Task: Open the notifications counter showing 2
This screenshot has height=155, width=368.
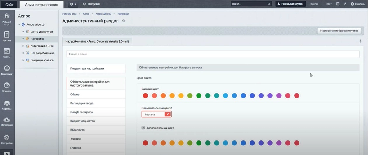Action: pyautogui.click(x=73, y=4)
